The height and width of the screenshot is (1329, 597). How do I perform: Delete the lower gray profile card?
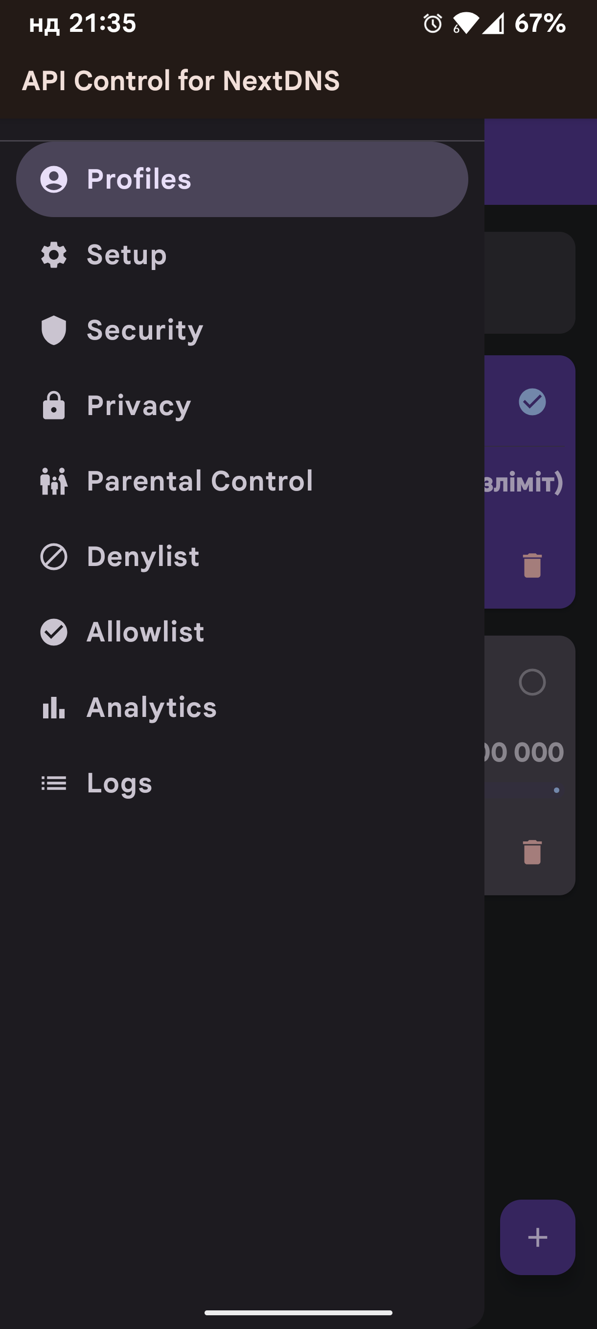click(531, 852)
